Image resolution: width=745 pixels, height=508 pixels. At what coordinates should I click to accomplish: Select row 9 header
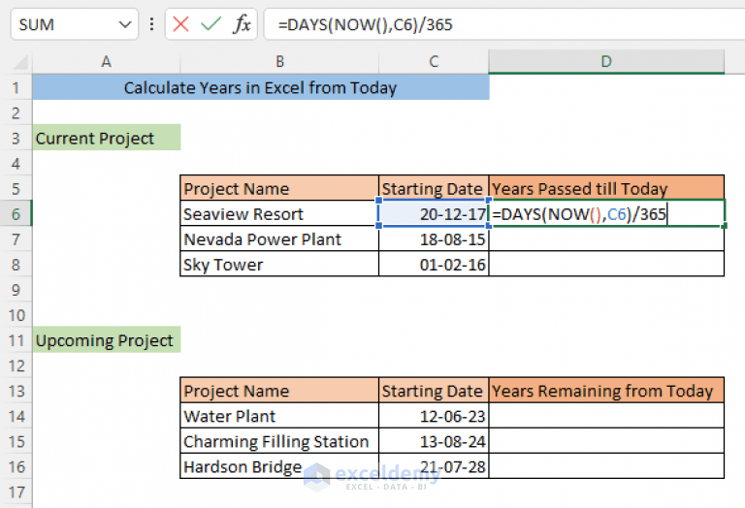pos(16,290)
